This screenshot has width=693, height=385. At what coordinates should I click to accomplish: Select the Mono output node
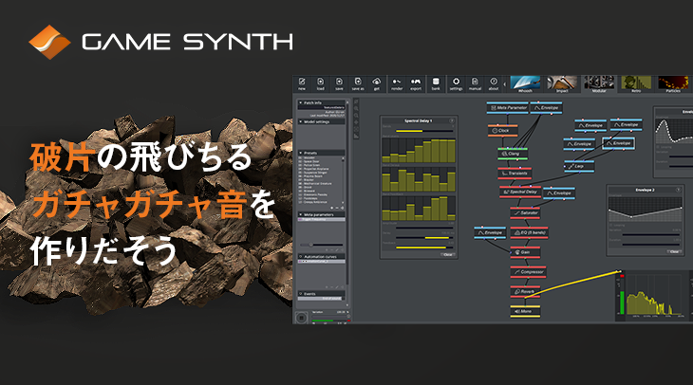point(525,312)
